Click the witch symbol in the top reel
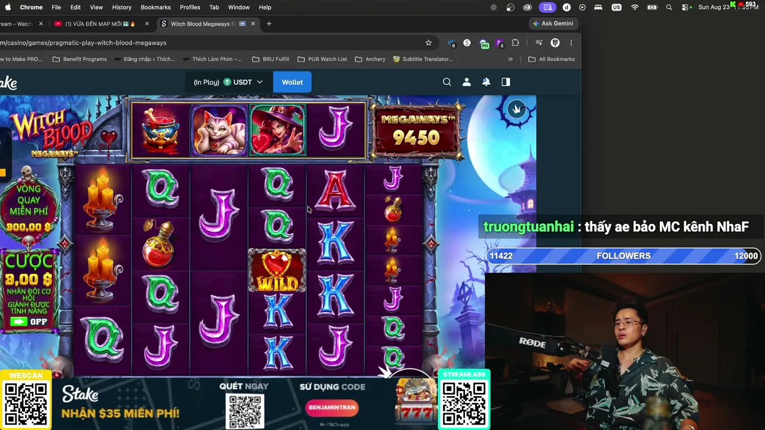This screenshot has width=765, height=430. [277, 130]
